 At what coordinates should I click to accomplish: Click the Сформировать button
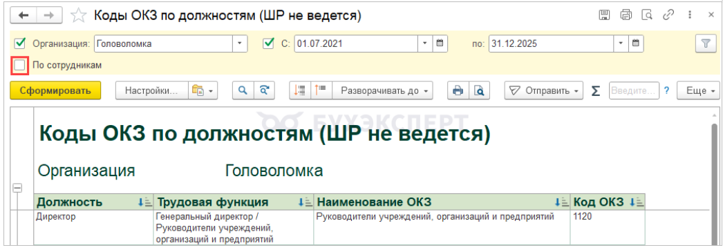point(55,90)
